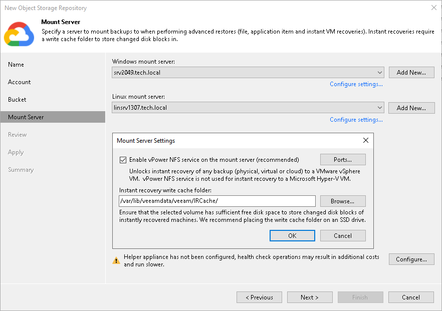Open Configure settings link for Windows server
The width and height of the screenshot is (442, 311).
click(x=356, y=84)
